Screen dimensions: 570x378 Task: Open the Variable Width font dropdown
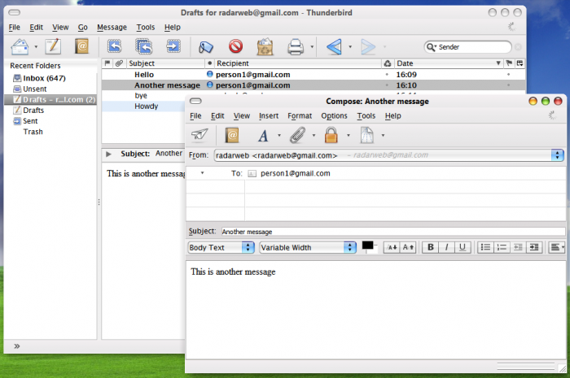click(x=308, y=247)
